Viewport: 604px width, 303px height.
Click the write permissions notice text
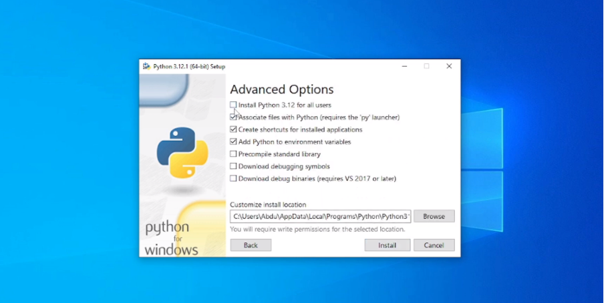pyautogui.click(x=317, y=230)
